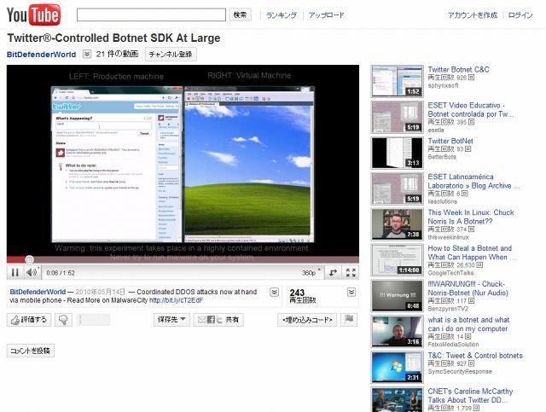Seek along the video progress bar
Viewport: 546px width, 412px height.
(x=183, y=259)
